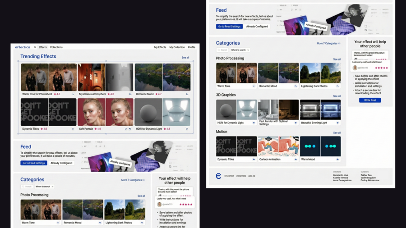Image resolution: width=406 pixels, height=228 pixels.
Task: Click Go to Feed Settings in the left page
Action: (x=34, y=163)
